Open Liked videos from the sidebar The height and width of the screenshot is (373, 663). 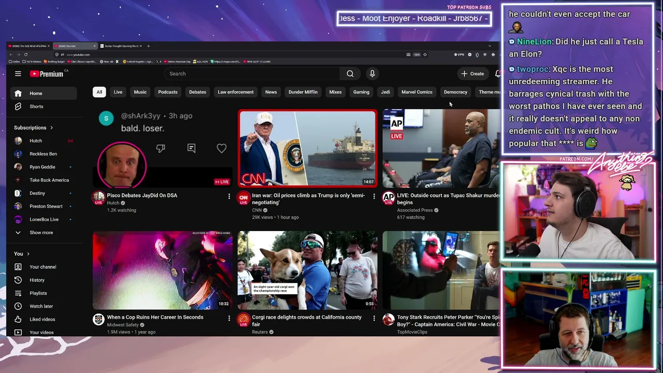[44, 319]
